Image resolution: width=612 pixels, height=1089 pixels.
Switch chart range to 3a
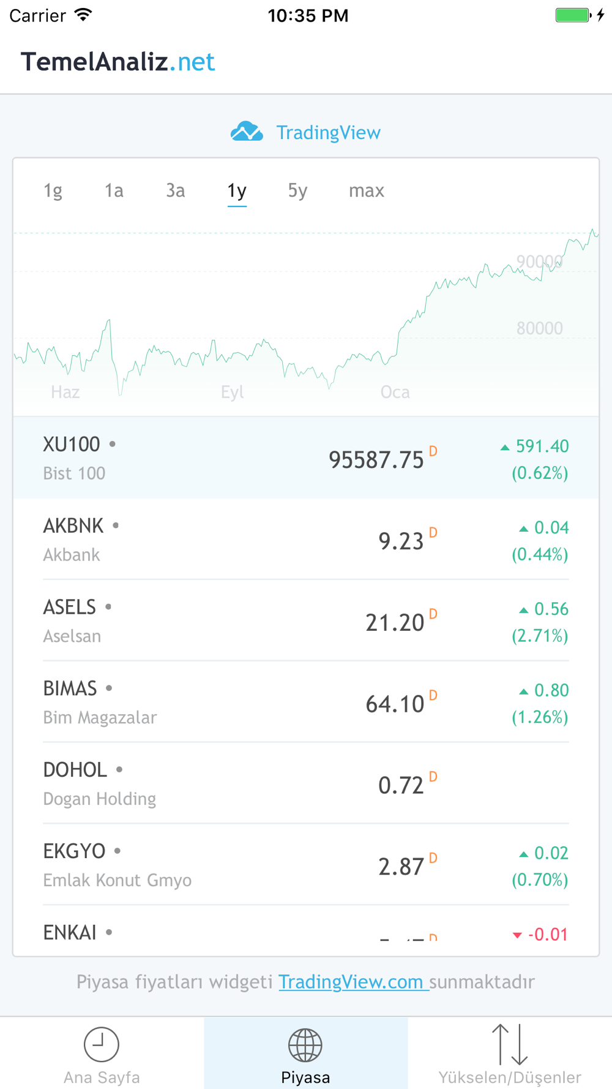176,190
